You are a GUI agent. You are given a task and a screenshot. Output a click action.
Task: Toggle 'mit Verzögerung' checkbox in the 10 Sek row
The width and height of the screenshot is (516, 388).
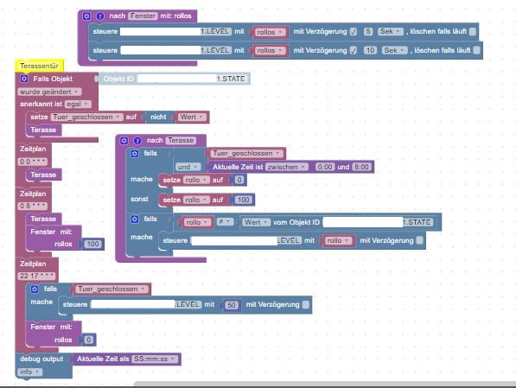click(x=354, y=50)
